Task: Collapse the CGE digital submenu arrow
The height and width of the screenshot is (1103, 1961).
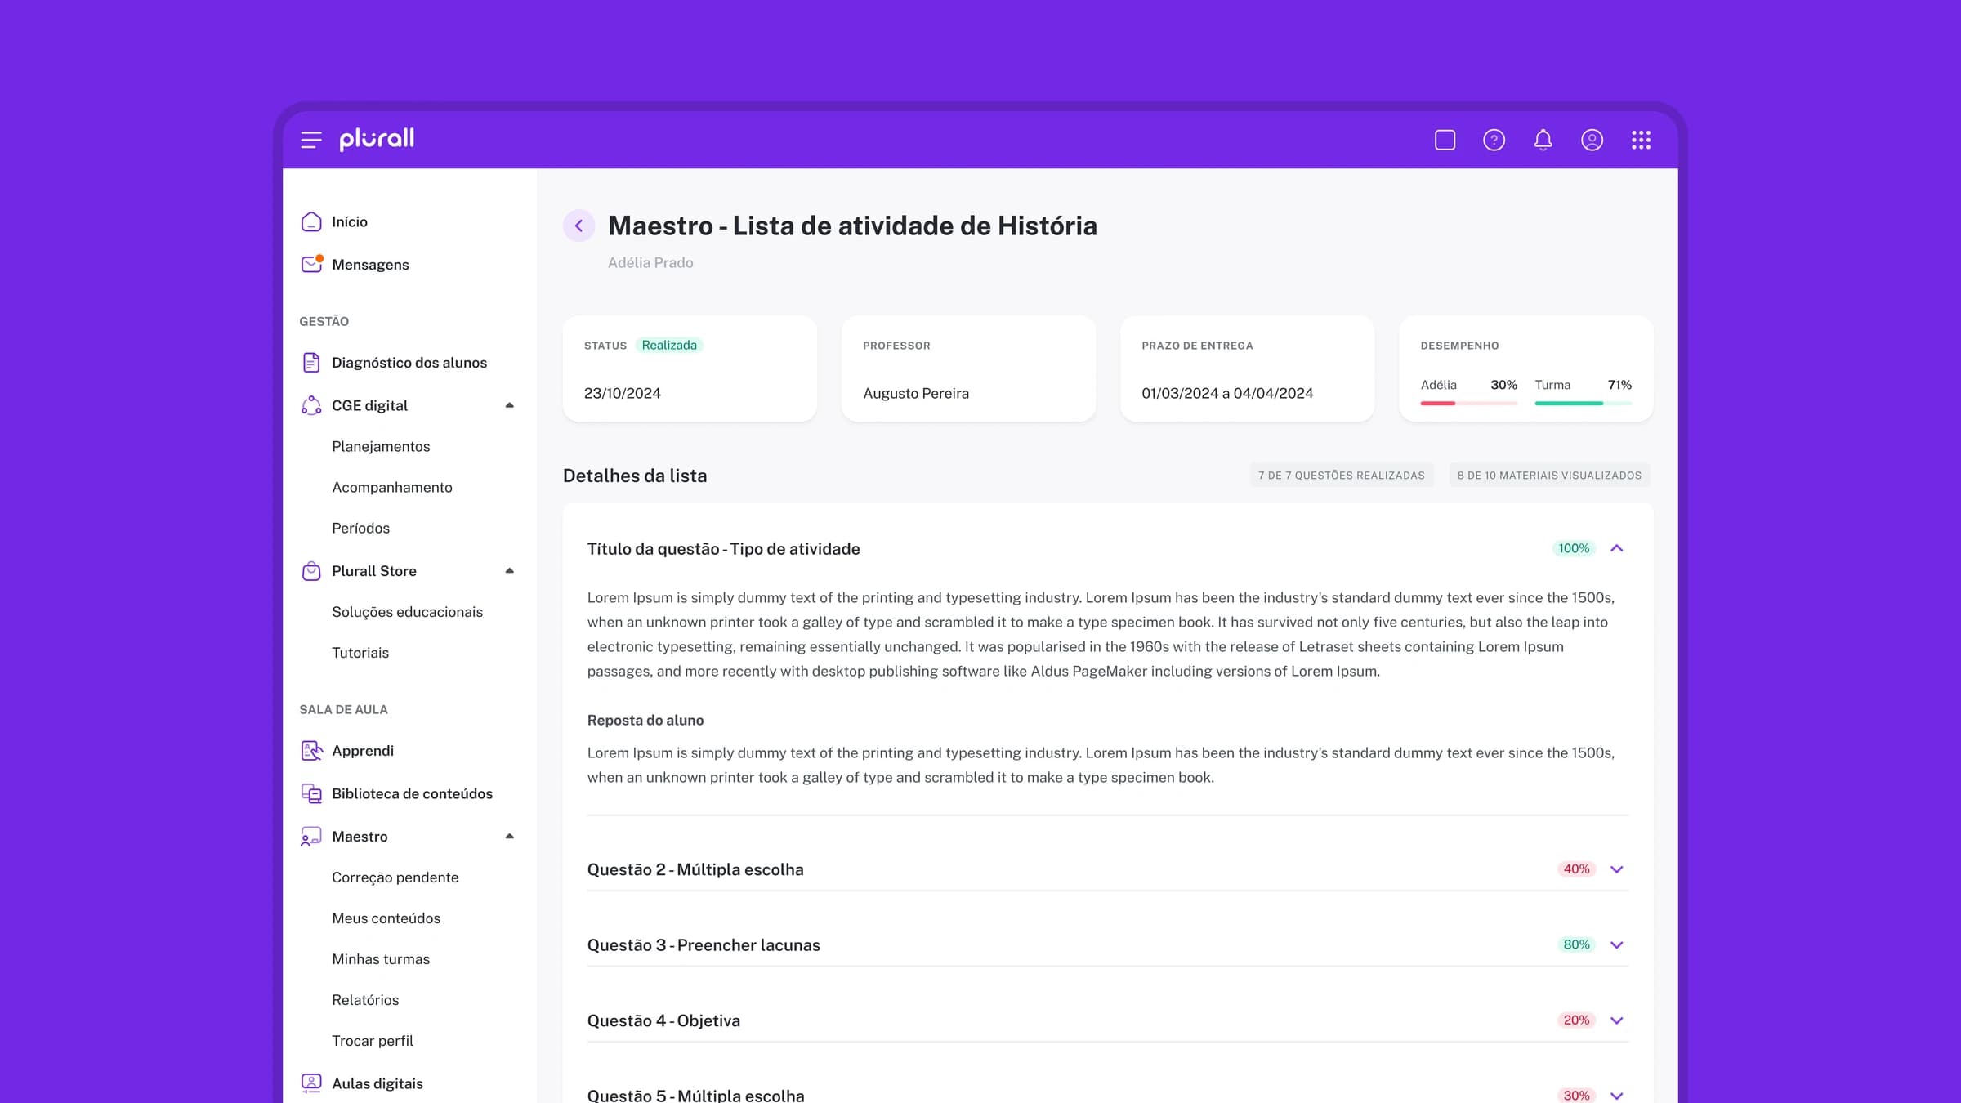Action: [509, 405]
